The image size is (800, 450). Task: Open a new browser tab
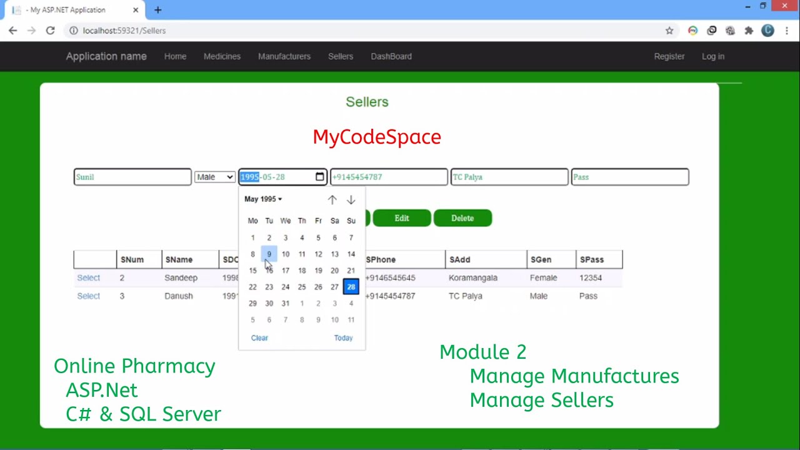[157, 10]
